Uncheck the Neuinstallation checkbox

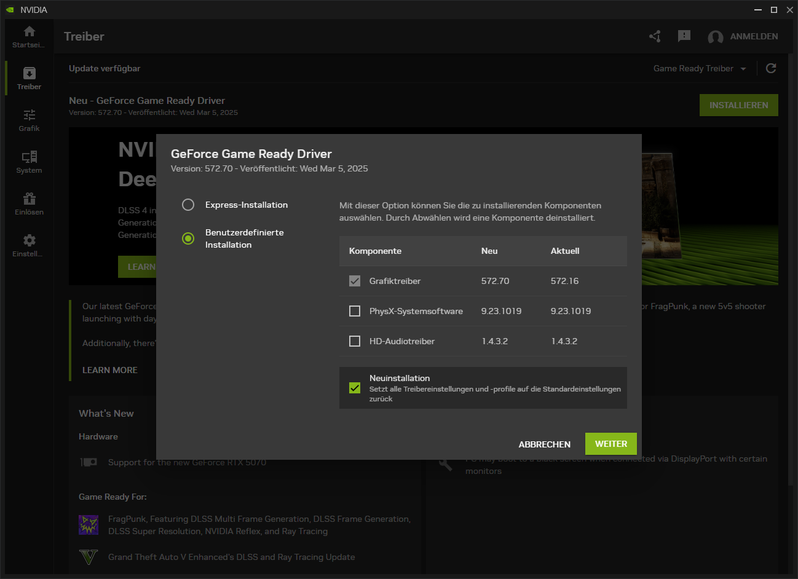point(355,388)
